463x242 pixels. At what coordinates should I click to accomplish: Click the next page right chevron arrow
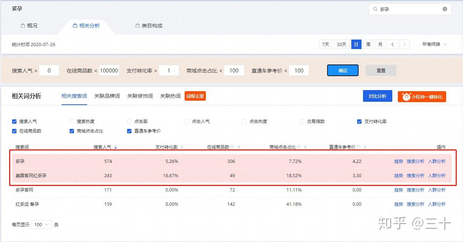coord(404,44)
